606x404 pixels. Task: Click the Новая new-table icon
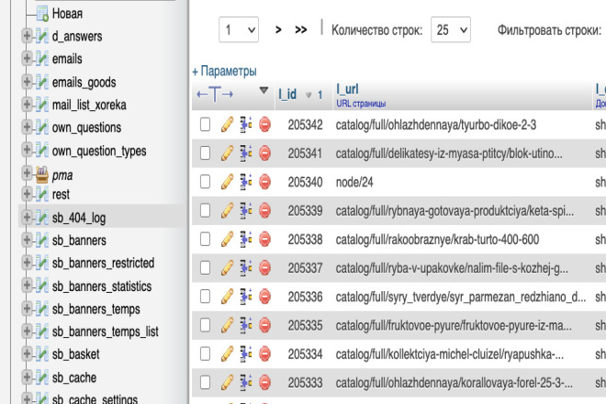click(42, 14)
